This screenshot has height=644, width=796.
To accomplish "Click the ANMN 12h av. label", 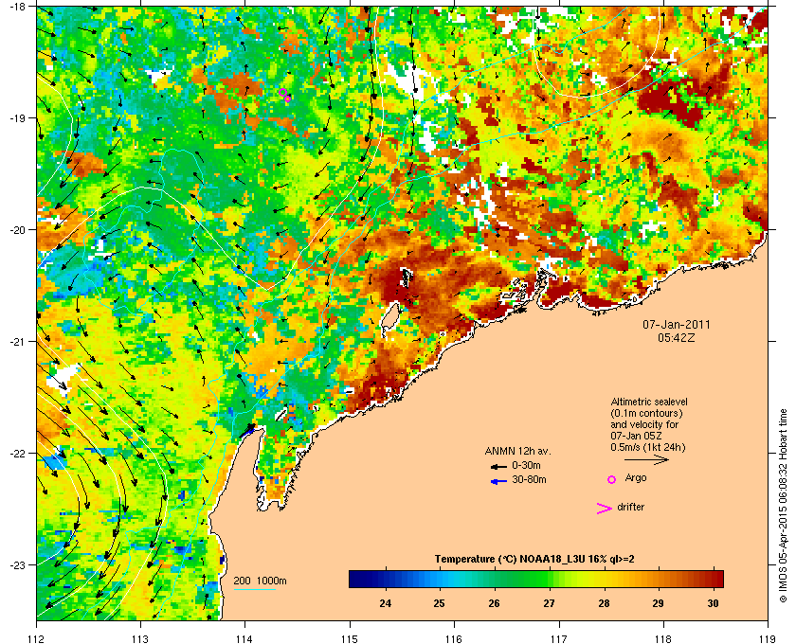I will (517, 451).
